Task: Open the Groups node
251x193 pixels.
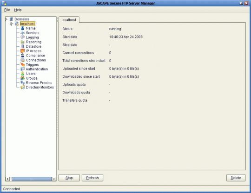Action: [x=32, y=78]
